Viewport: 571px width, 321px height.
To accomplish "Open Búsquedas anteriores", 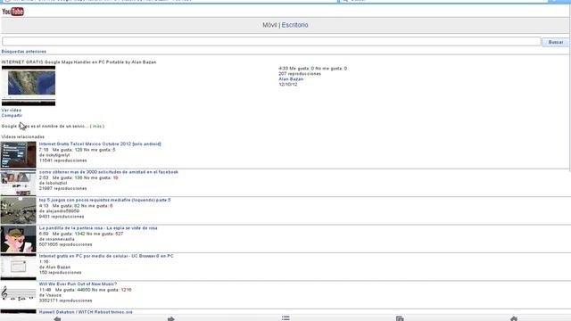I will (24, 52).
